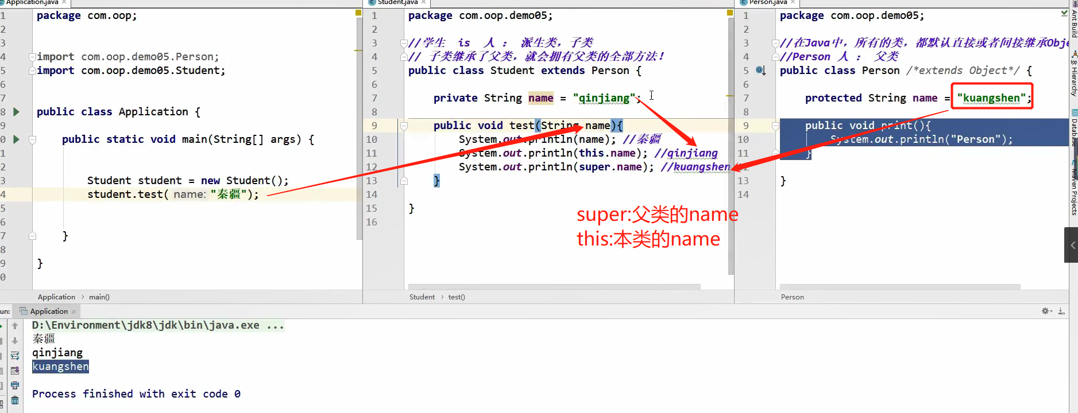Run main method via gutter arrow
Screen dimensions: 1078x413
(x=16, y=139)
